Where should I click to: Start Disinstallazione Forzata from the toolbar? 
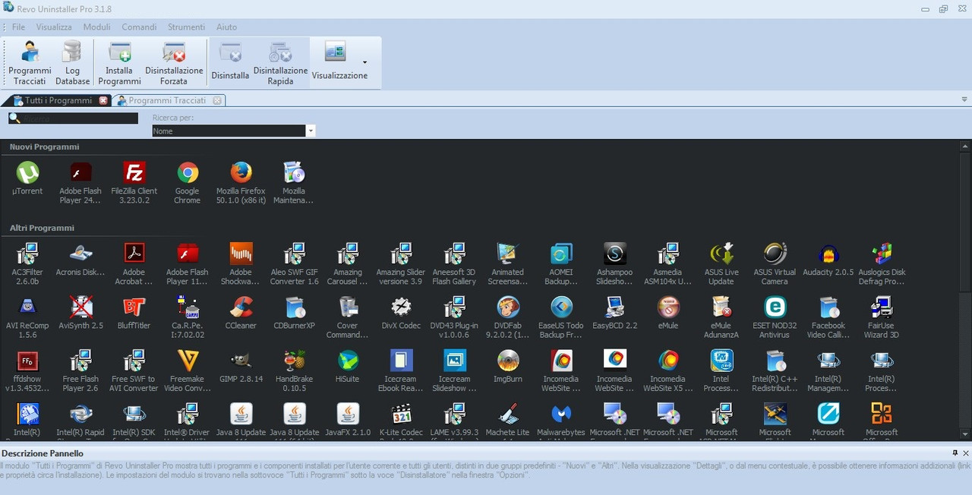click(x=174, y=63)
